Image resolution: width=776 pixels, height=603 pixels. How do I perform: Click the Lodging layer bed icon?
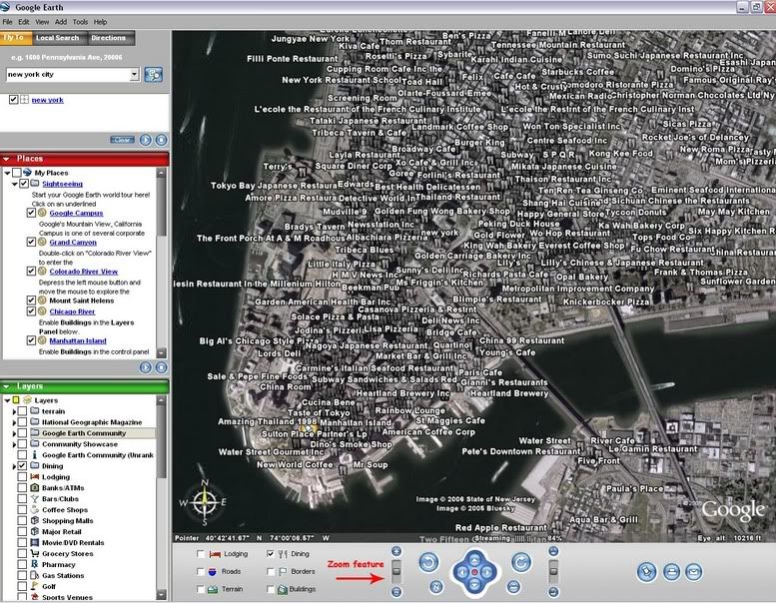click(35, 477)
